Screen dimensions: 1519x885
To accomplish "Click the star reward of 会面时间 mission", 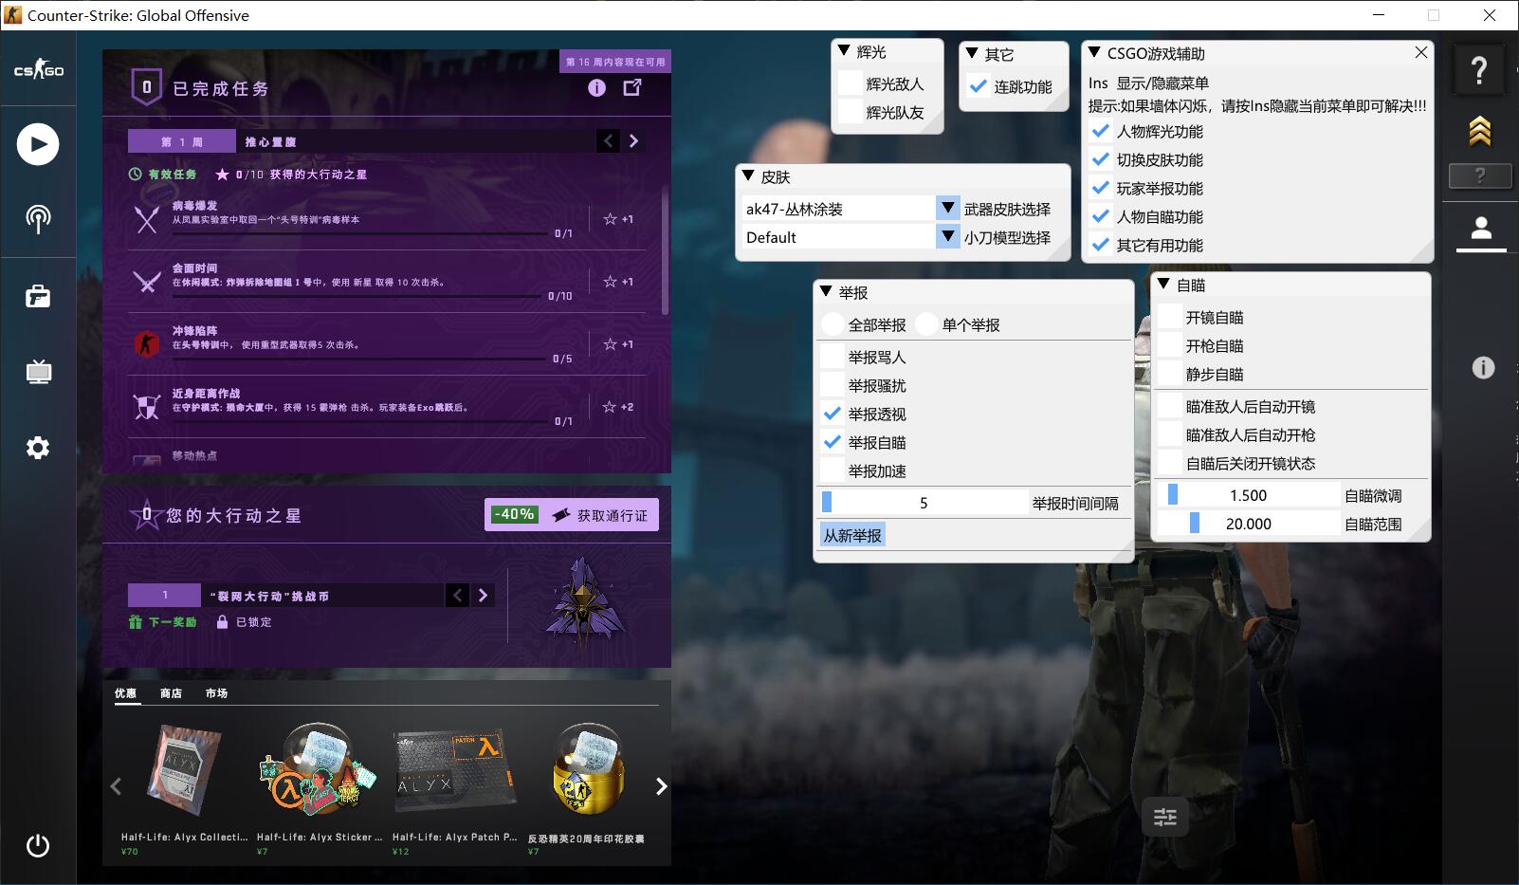I will [x=618, y=282].
